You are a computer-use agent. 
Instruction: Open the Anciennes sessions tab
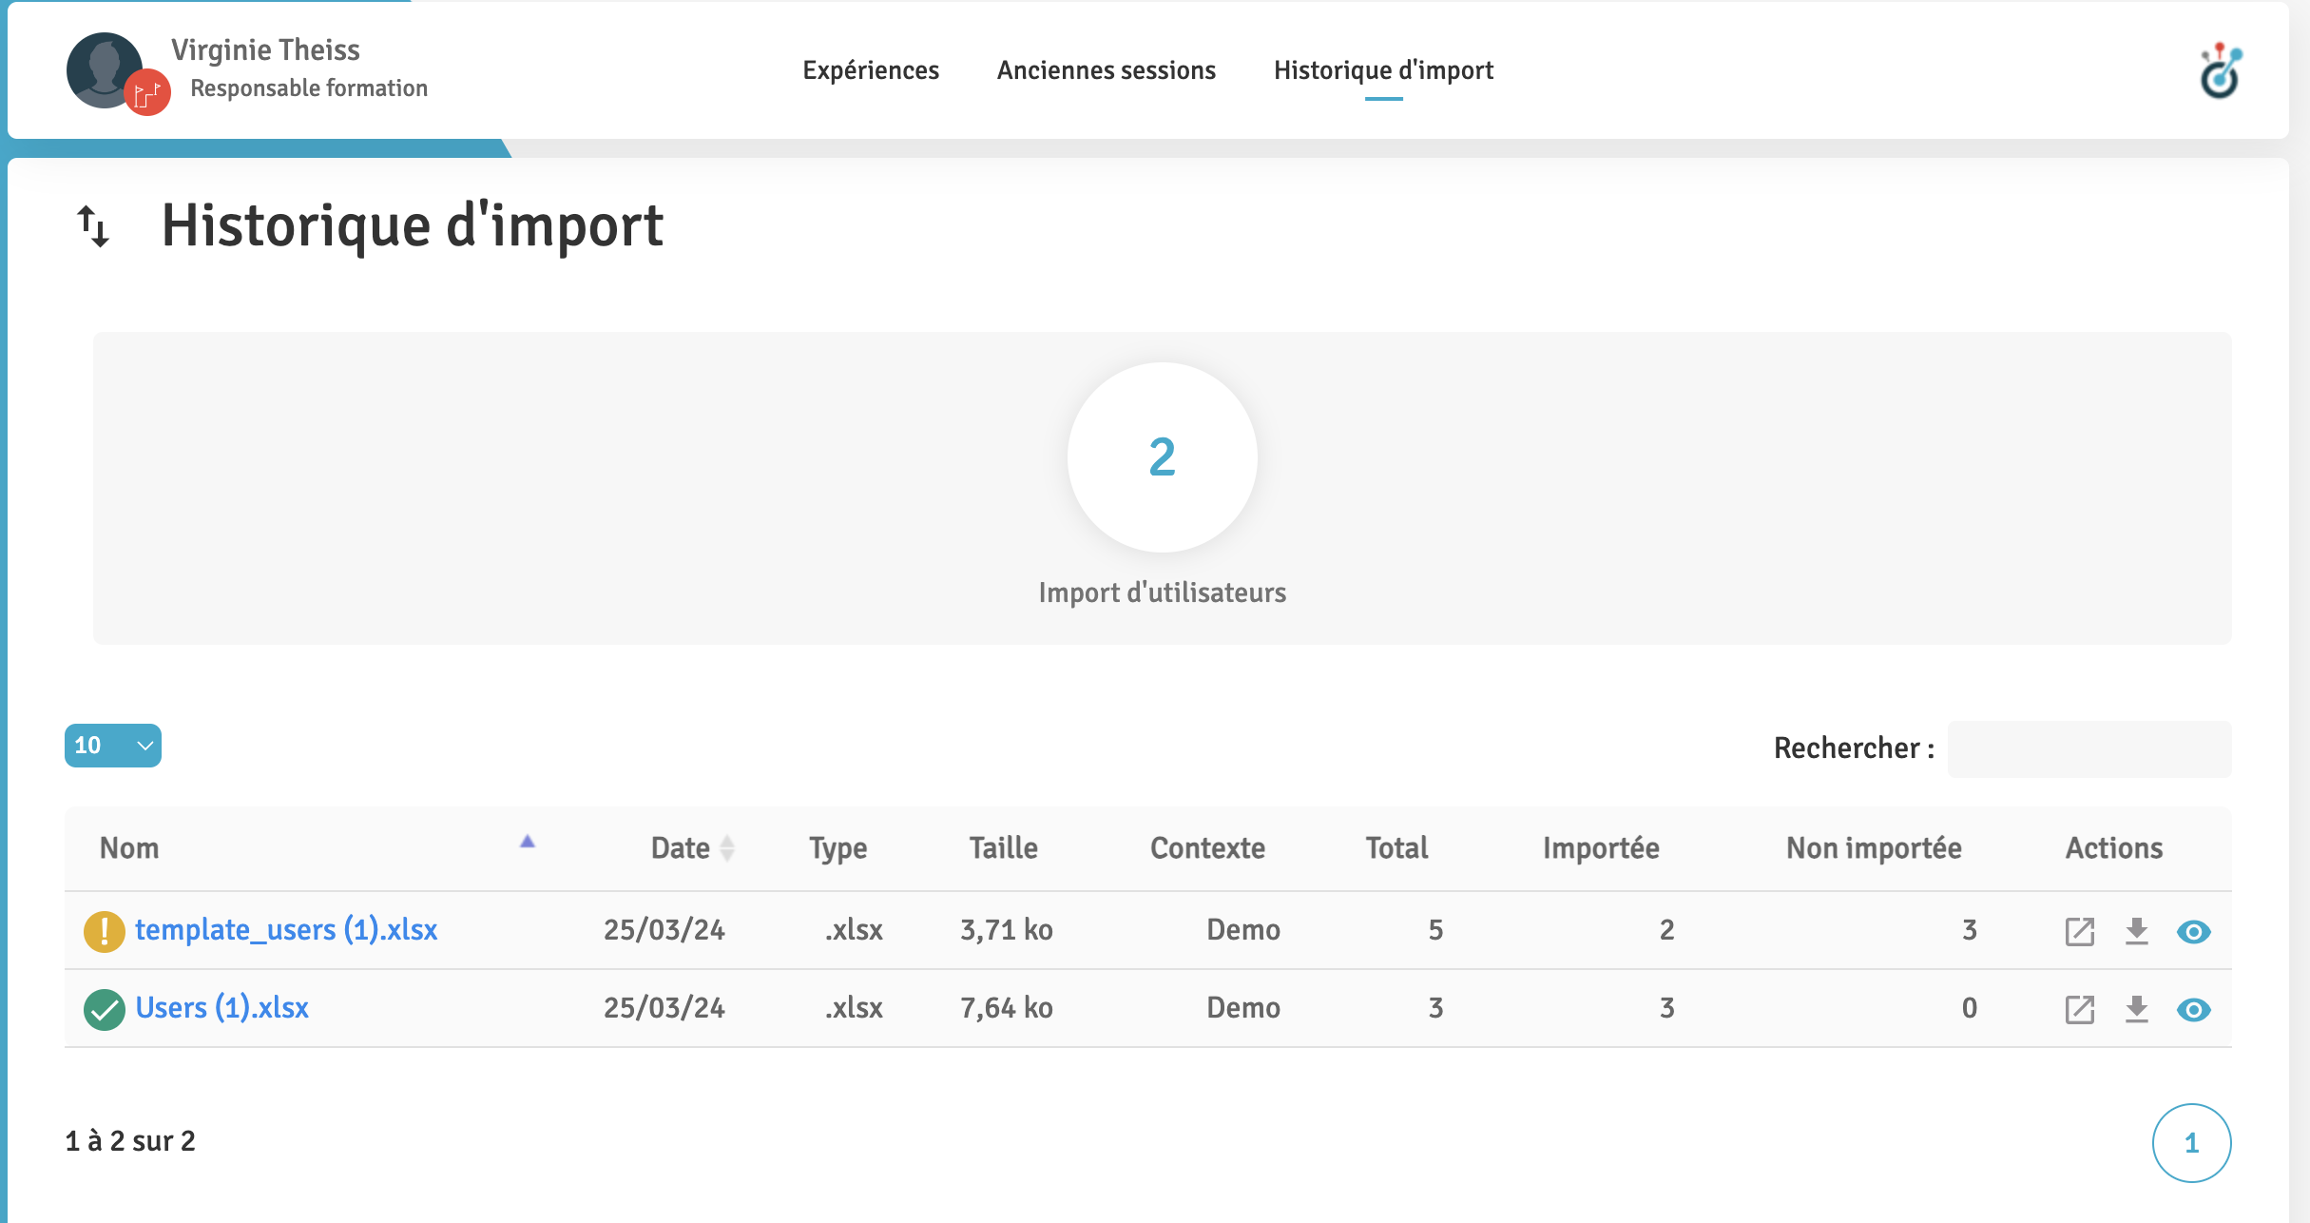(x=1106, y=70)
